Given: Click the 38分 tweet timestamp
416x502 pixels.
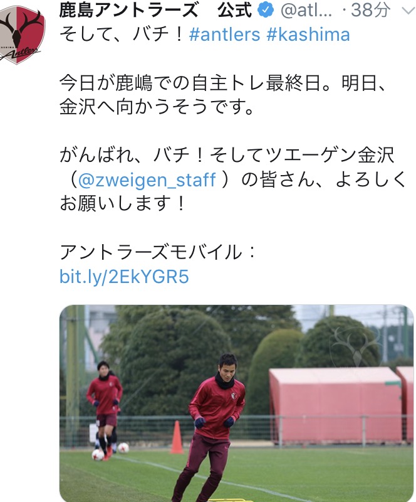Looking at the screenshot, I should (x=371, y=10).
